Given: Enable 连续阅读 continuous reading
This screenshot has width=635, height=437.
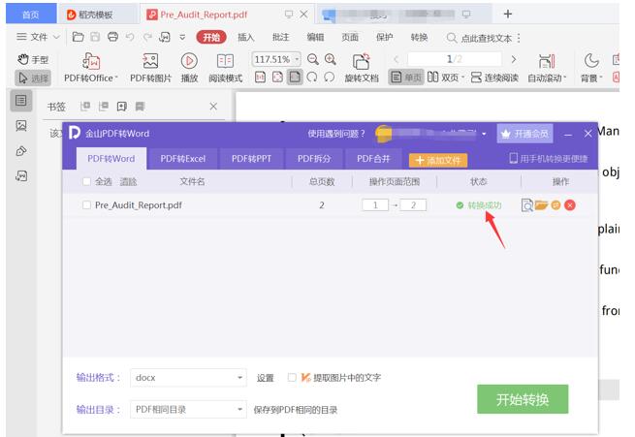Looking at the screenshot, I should (494, 77).
